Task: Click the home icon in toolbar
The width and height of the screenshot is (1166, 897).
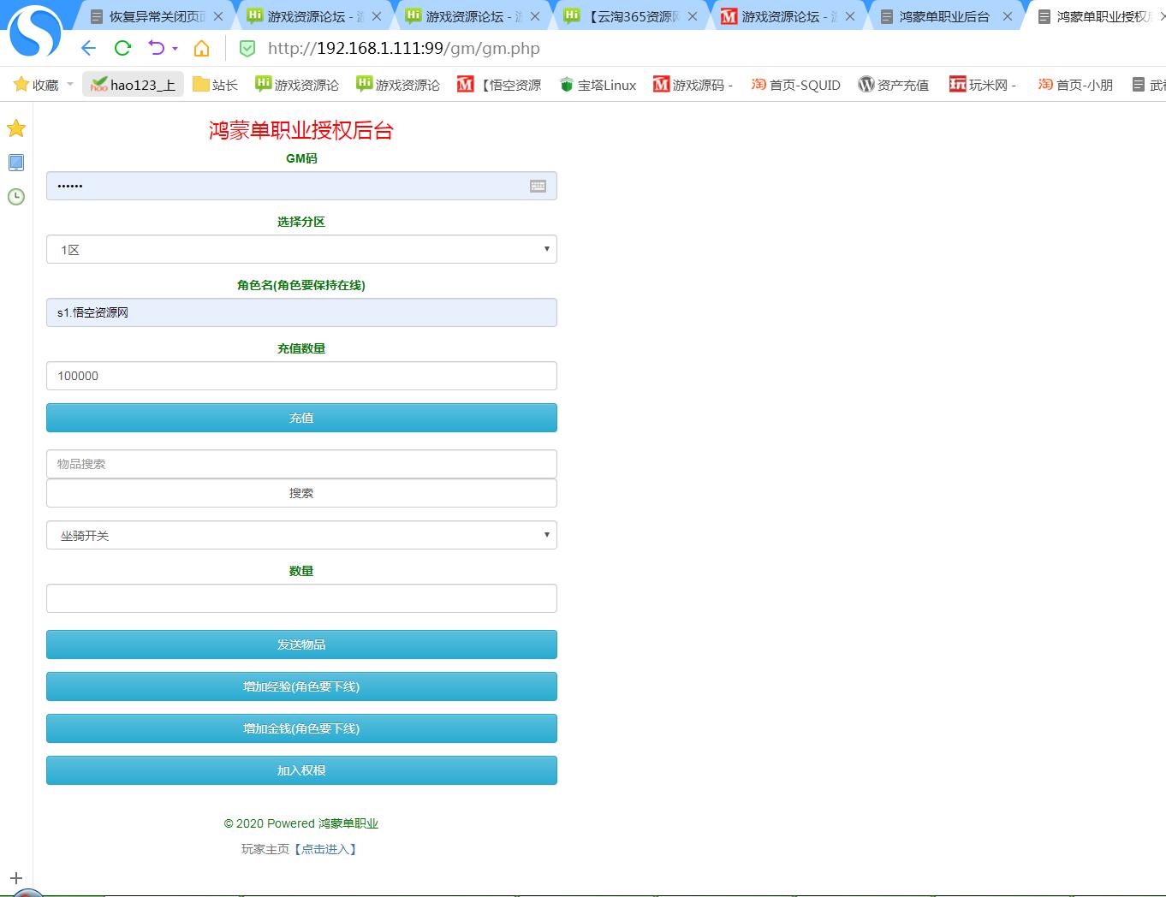Action: click(201, 48)
